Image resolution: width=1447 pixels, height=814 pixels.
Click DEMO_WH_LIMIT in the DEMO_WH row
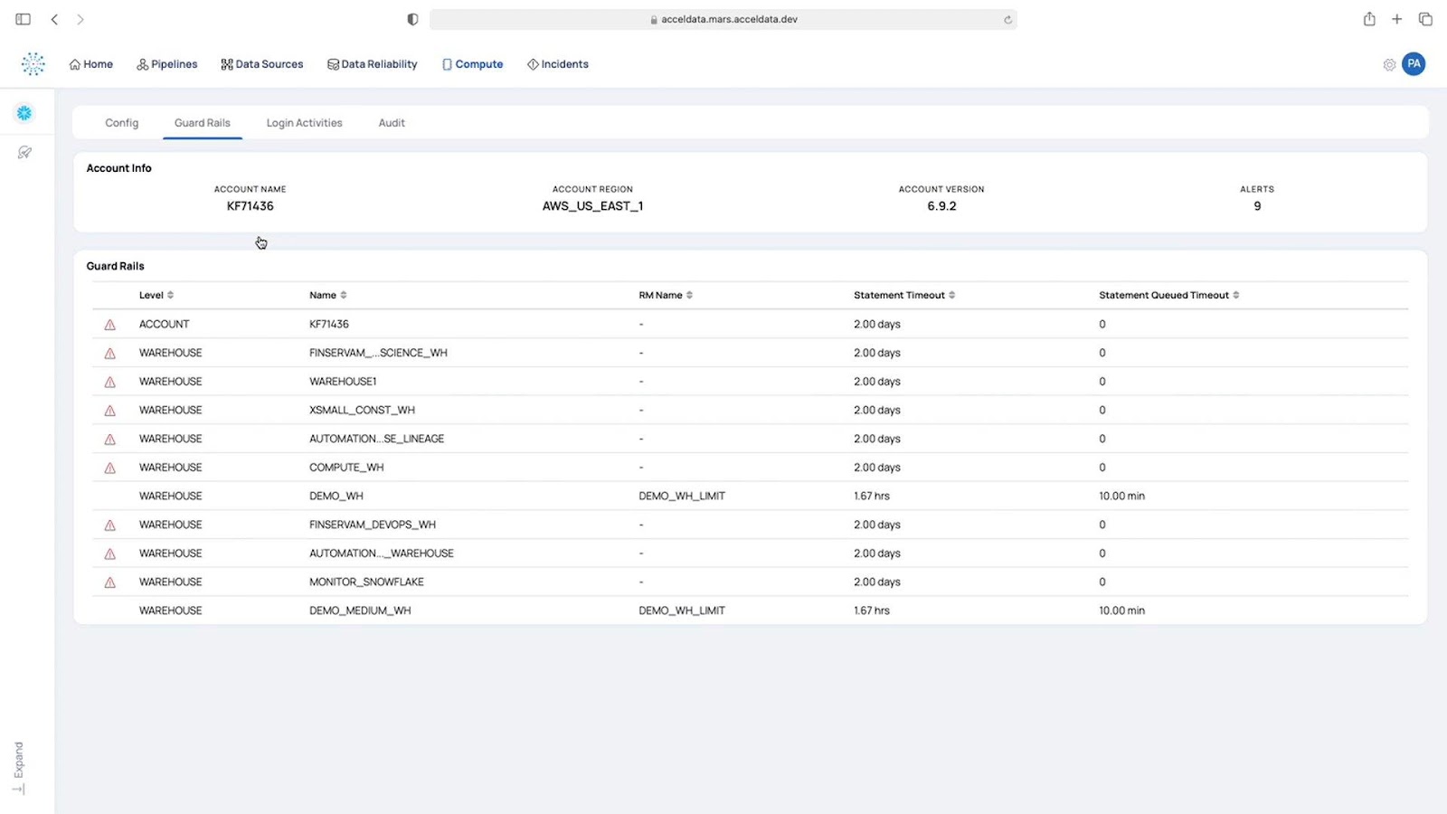682,497
